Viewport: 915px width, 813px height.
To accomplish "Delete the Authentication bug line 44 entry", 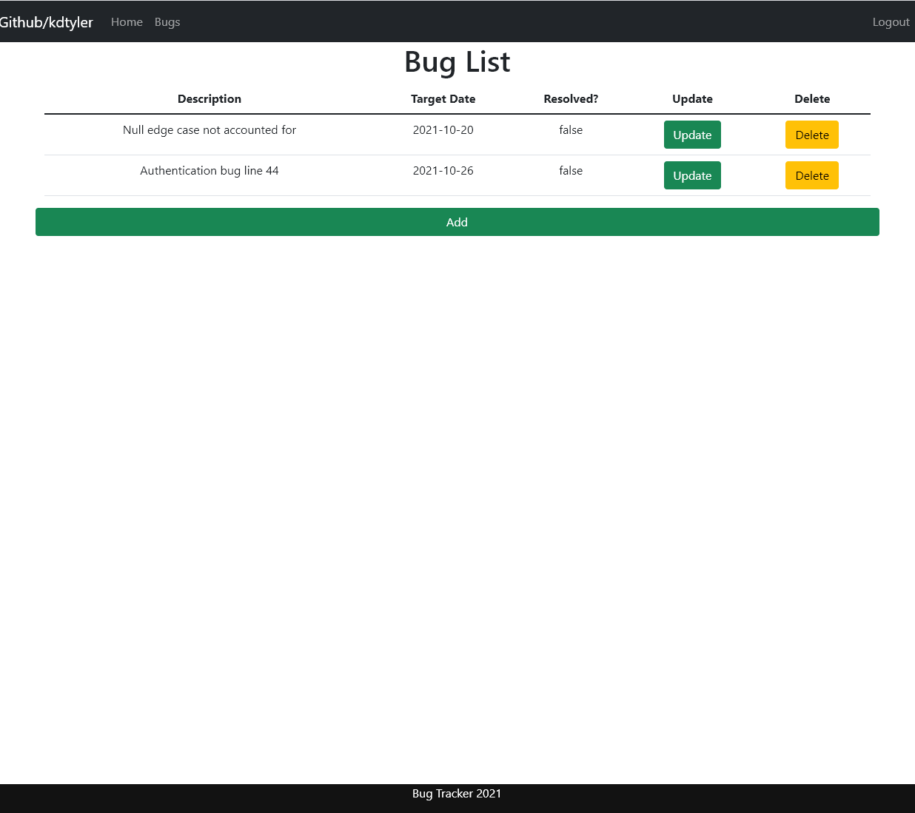I will coord(812,175).
